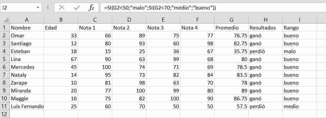Click Mercedes's Nota 1 cell with 100
This screenshot has height=118, width=326.
coord(95,67)
